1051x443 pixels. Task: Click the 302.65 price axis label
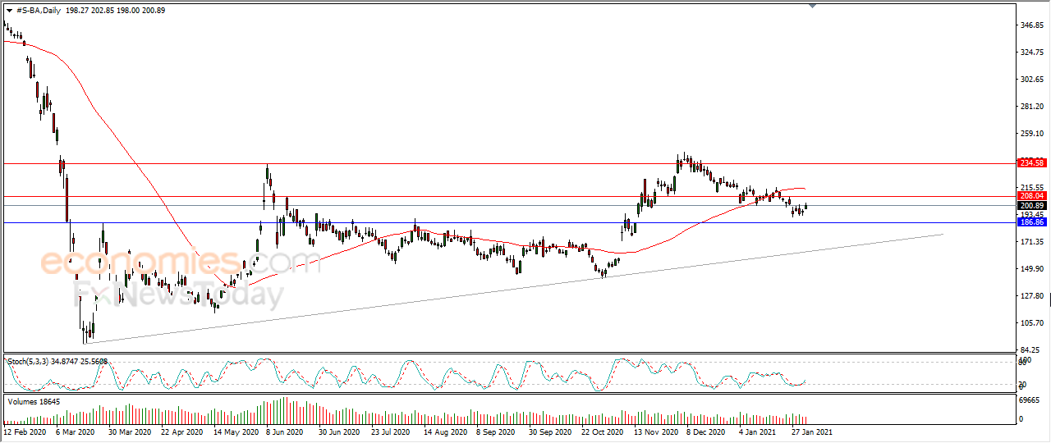1032,80
